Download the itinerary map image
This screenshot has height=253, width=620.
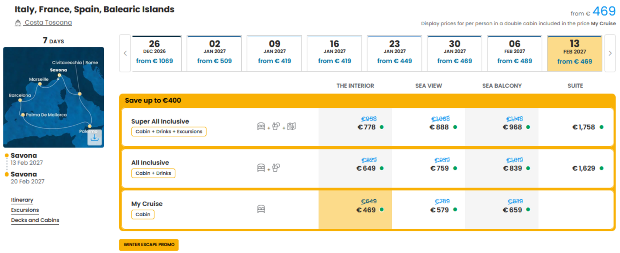[95, 138]
